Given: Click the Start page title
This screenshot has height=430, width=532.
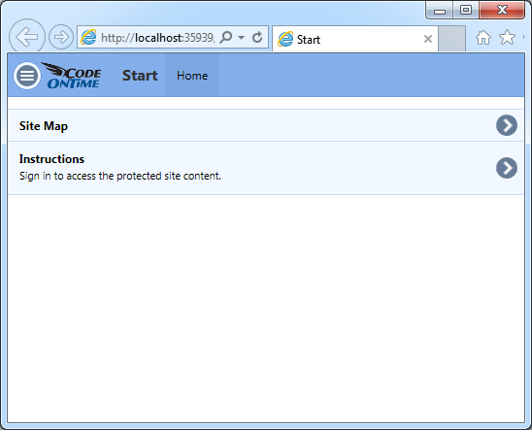Looking at the screenshot, I should [x=140, y=76].
